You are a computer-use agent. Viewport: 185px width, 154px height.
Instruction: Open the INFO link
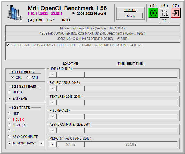coord(66,20)
